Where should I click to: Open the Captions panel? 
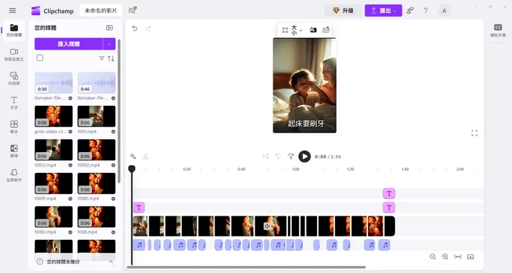(498, 30)
